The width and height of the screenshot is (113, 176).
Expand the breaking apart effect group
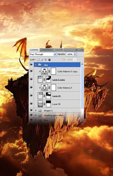[36, 115]
